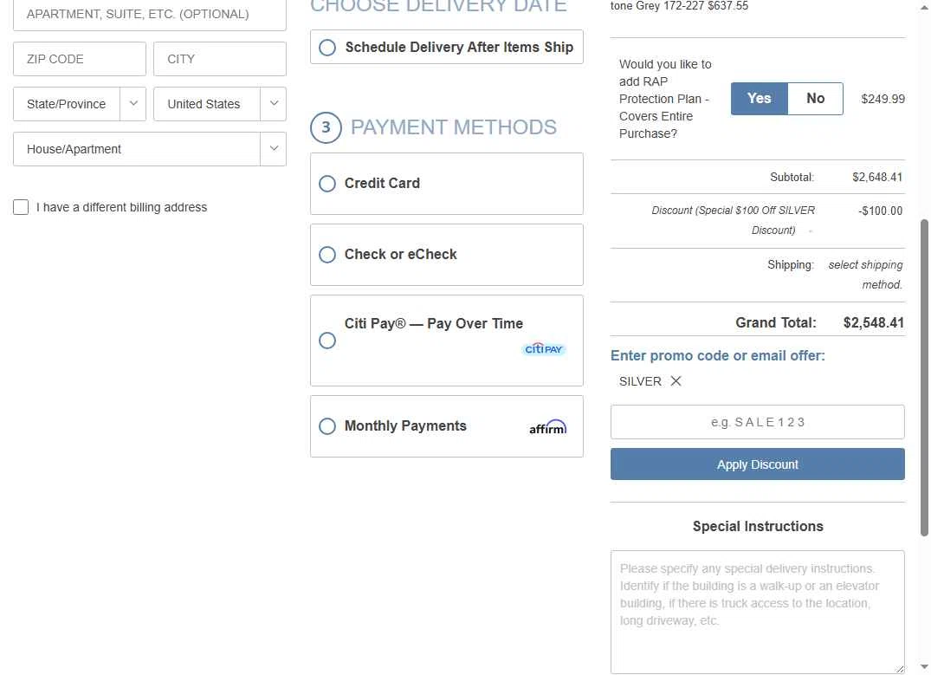
Task: Click the Citi Pay logo badge
Action: 544,349
